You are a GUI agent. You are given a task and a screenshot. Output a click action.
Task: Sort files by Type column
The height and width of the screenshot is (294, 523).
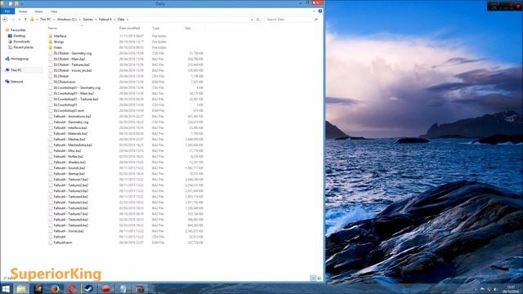156,29
